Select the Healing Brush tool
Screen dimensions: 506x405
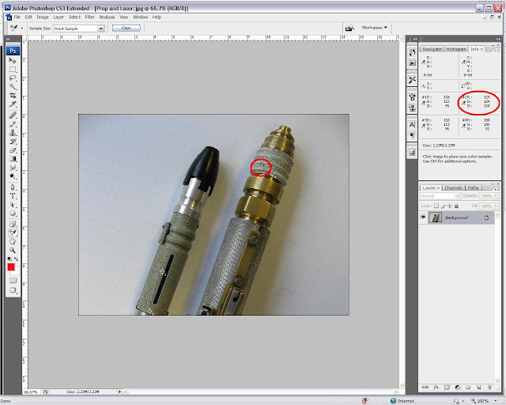[13, 115]
